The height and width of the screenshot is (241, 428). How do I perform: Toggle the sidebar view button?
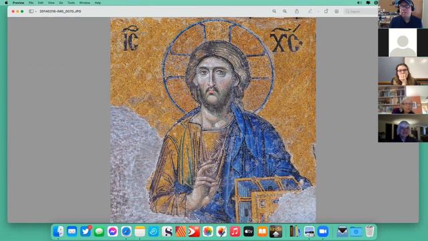(x=31, y=11)
